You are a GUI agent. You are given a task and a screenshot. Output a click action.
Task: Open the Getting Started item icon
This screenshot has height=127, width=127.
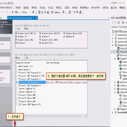pyautogui.click(x=118, y=48)
